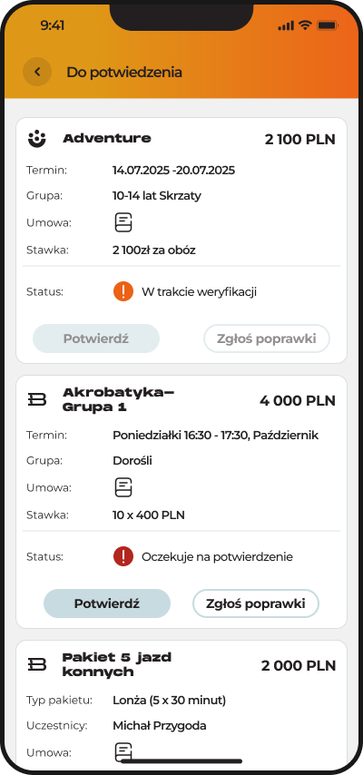
Task: Tap the orange verification status icon
Action: (123, 291)
